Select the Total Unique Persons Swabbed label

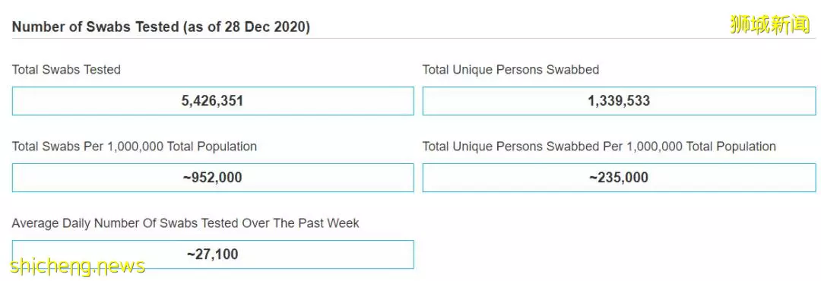(x=511, y=70)
